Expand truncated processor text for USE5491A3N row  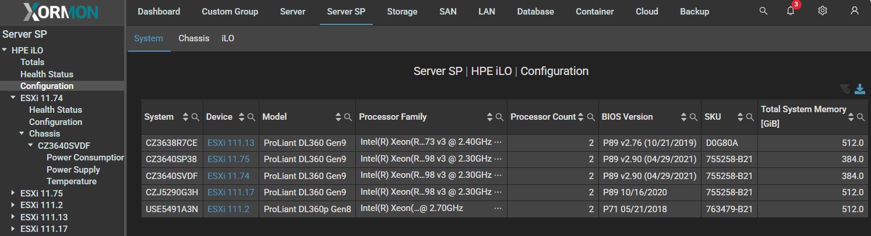(x=498, y=208)
